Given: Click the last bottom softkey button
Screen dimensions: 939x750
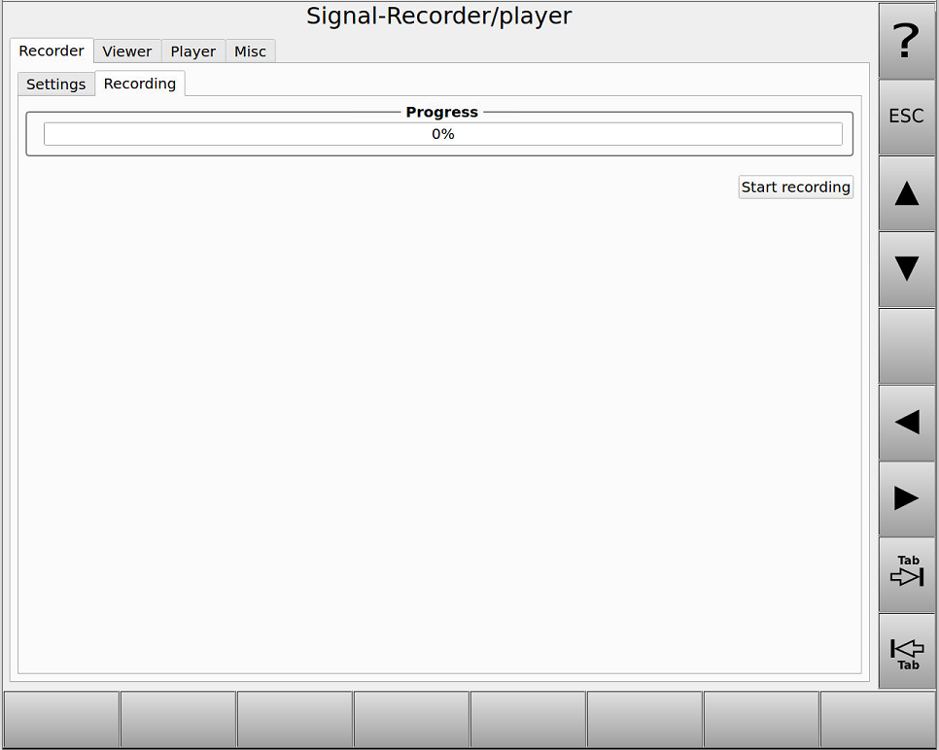Looking at the screenshot, I should 878,719.
